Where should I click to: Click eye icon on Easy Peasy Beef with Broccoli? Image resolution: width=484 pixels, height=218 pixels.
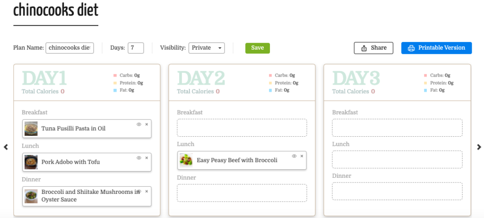point(294,156)
